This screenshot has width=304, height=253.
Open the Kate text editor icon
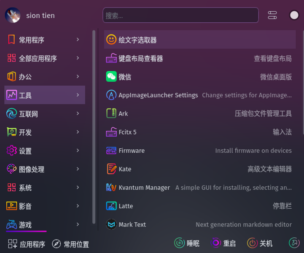point(111,169)
